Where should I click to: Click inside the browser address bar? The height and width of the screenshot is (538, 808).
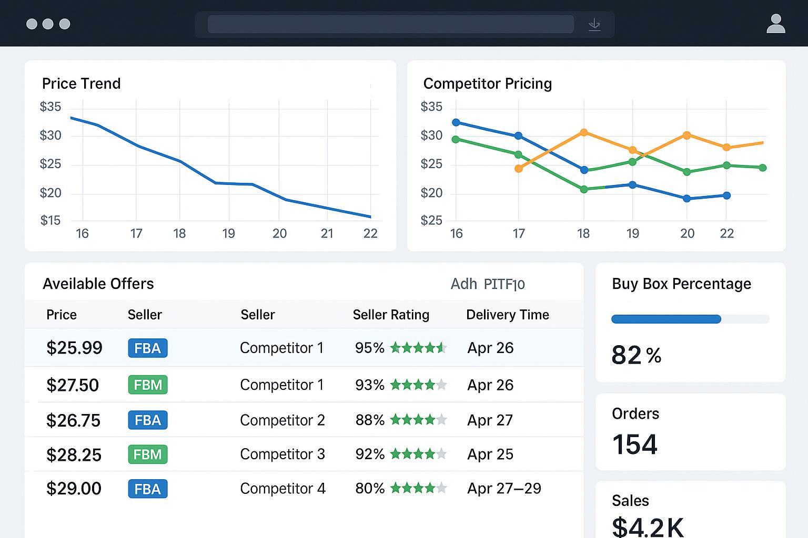pyautogui.click(x=390, y=24)
